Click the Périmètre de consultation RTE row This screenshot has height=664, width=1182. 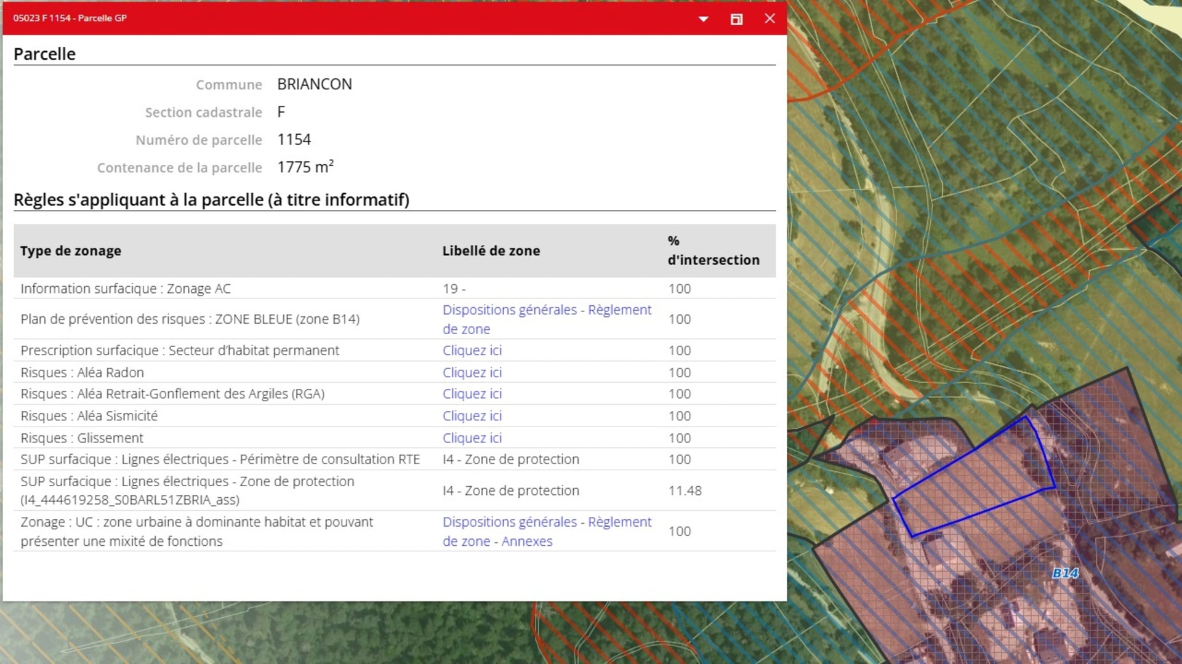[395, 460]
